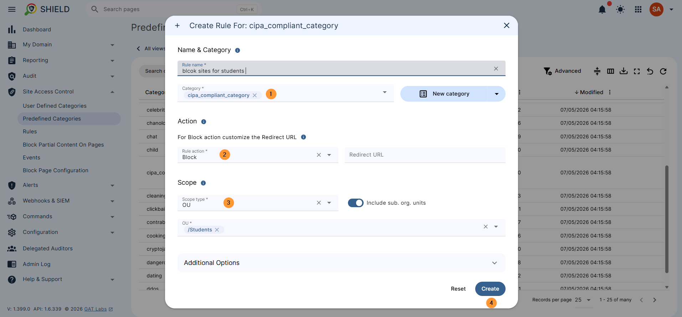Open Admin Log
Image resolution: width=682 pixels, height=317 pixels.
coord(36,264)
